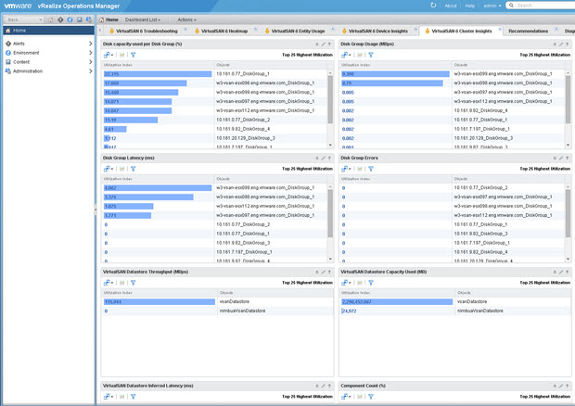Close the VirtualSAN 6 Cluster Insights tab
This screenshot has height=406, width=575.
click(x=500, y=29)
